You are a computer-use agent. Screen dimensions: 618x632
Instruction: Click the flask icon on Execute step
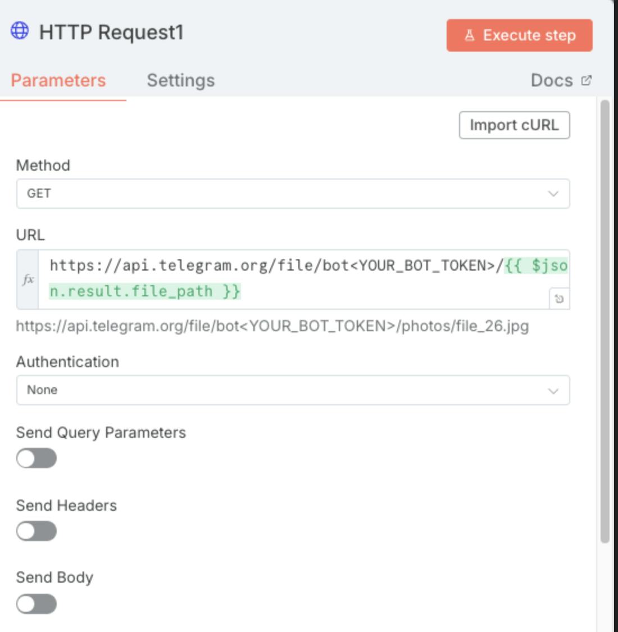coord(470,35)
